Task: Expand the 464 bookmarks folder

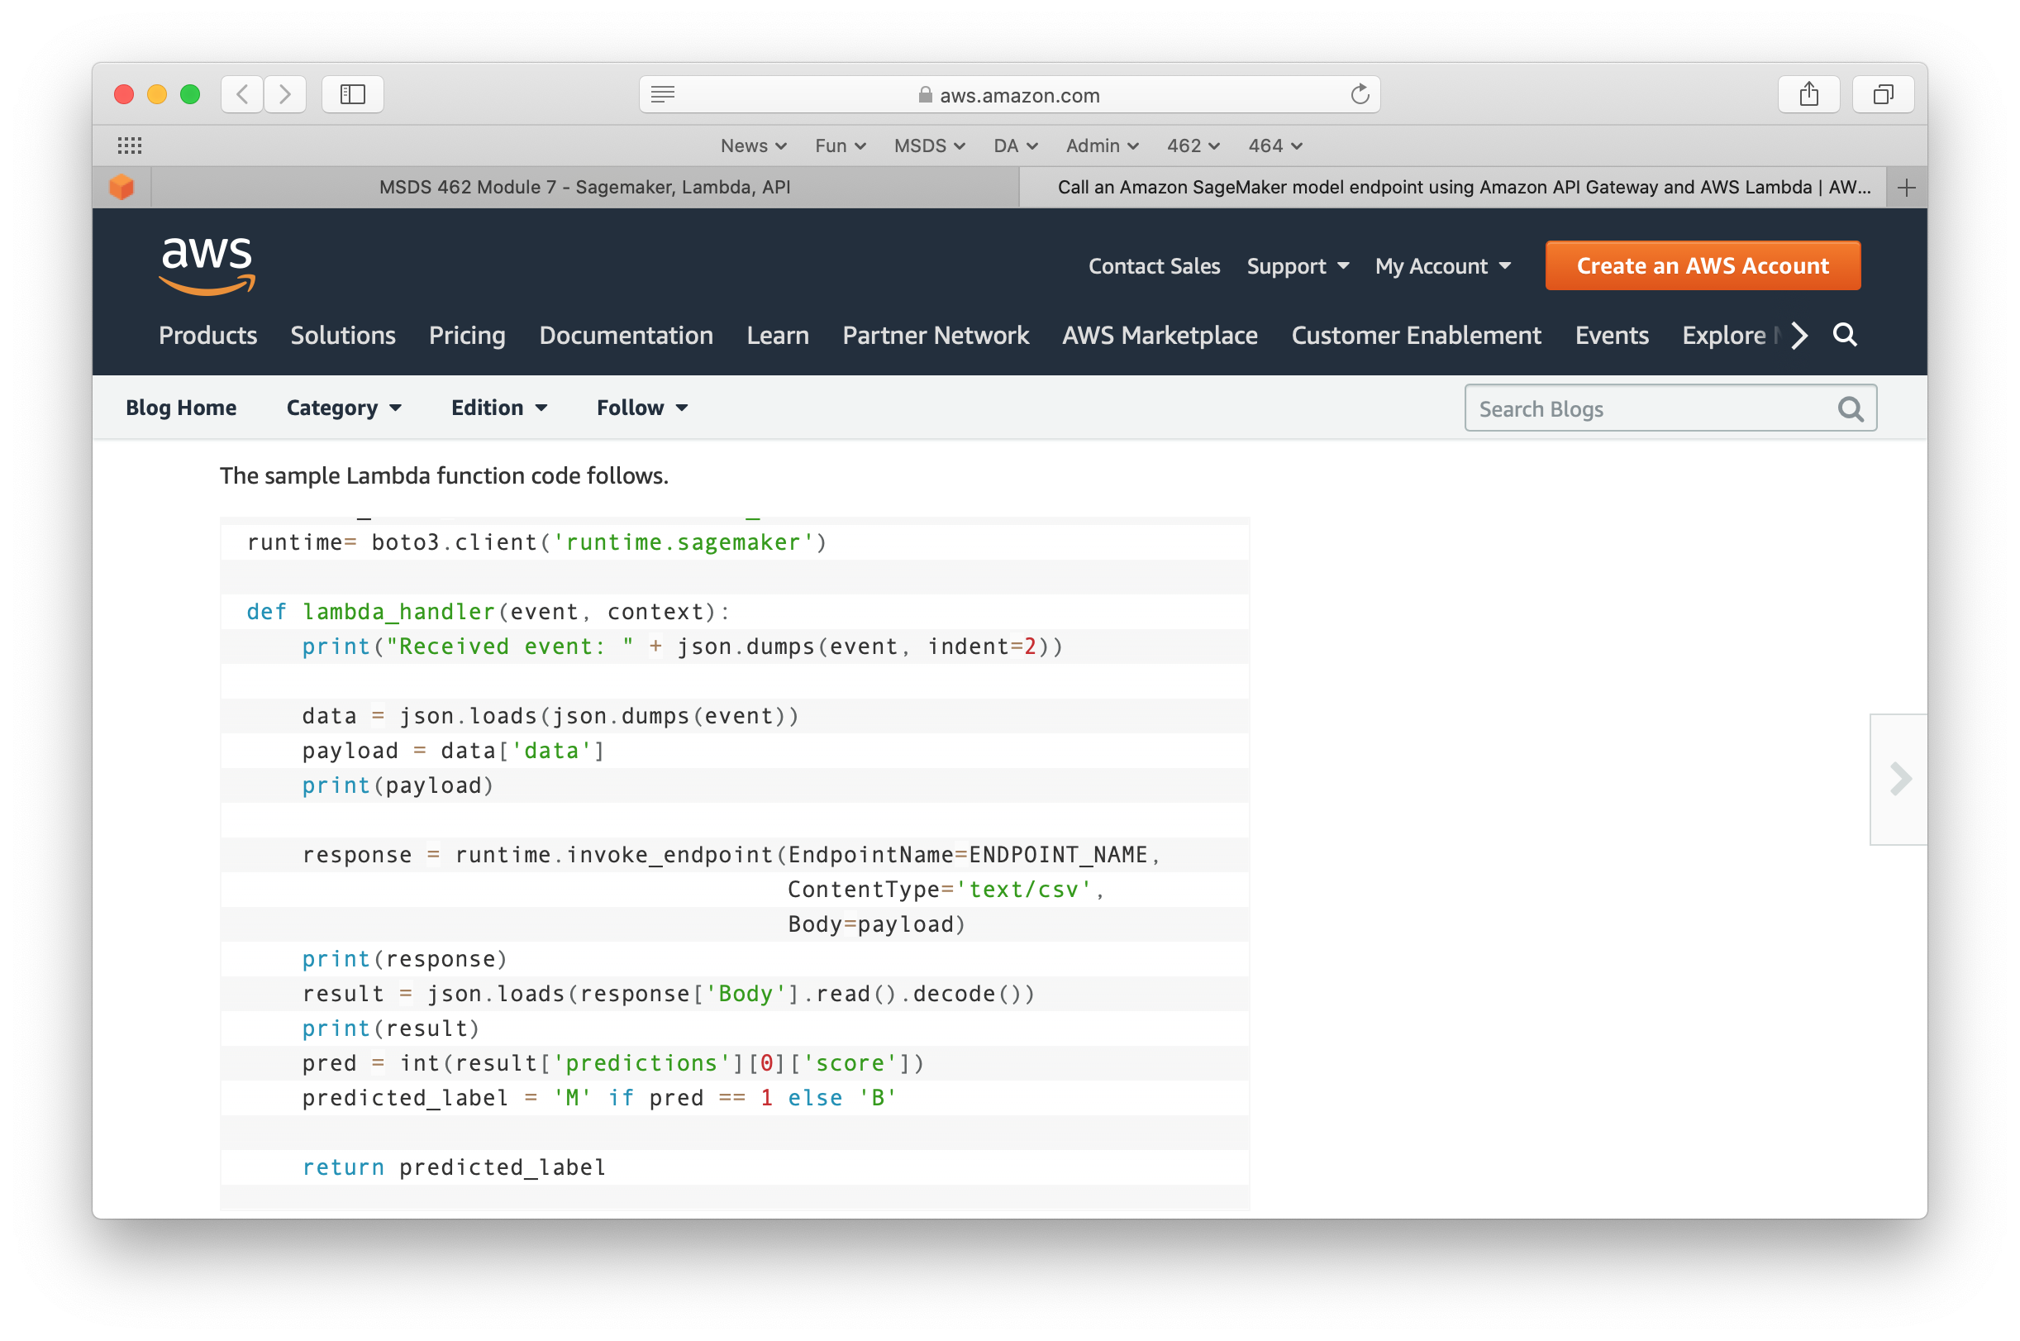Action: point(1274,146)
